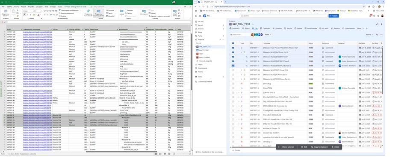This screenshot has height=167, width=395.
Task: Expand Recent in Jira sidebar
Action: tap(223, 25)
